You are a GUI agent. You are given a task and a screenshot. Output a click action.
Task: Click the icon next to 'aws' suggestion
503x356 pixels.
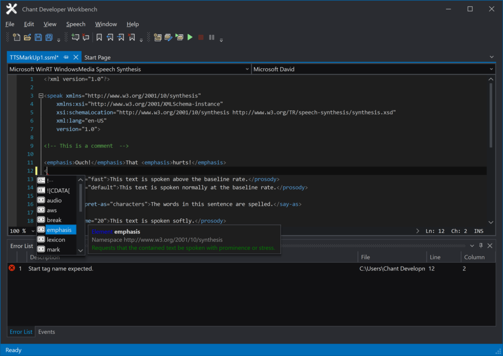pyautogui.click(x=41, y=210)
